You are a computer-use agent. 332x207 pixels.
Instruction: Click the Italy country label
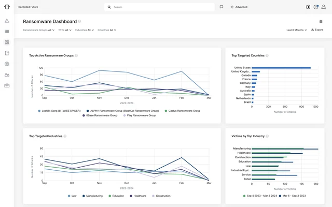tap(248, 87)
